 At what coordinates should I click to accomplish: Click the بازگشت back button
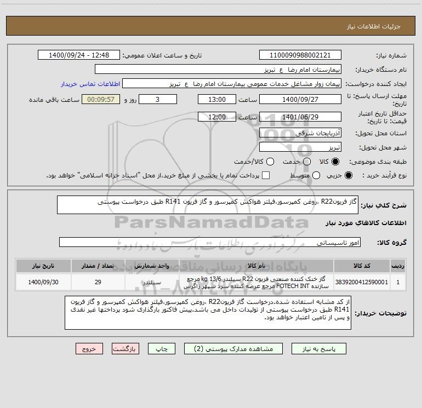[126, 349]
